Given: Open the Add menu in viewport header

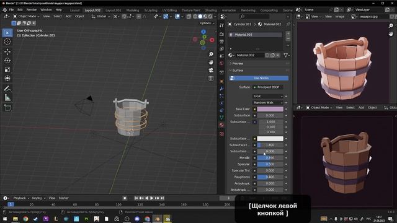Looking at the screenshot, I should click(68, 17).
